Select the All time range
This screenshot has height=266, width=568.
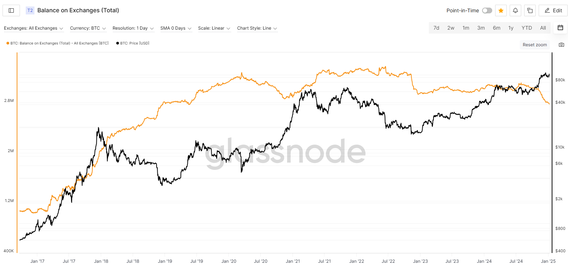click(x=543, y=28)
